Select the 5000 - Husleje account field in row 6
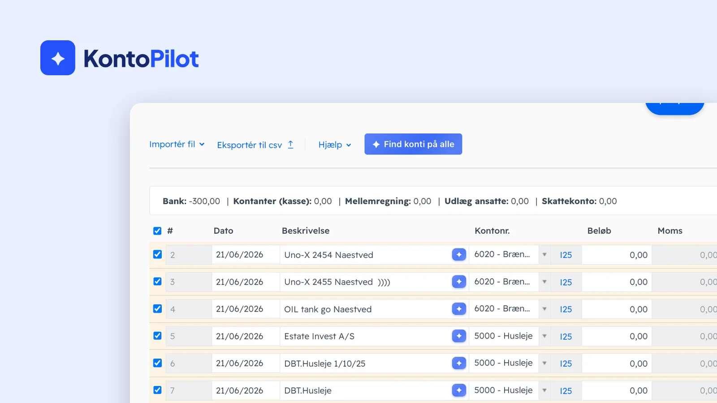717x403 pixels. point(504,363)
